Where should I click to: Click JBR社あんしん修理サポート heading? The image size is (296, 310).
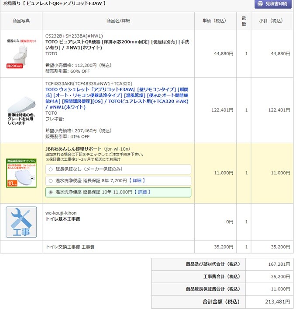73,149
